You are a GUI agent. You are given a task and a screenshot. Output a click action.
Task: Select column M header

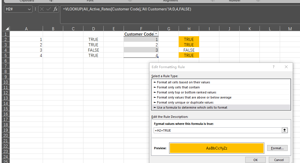pos(290,29)
